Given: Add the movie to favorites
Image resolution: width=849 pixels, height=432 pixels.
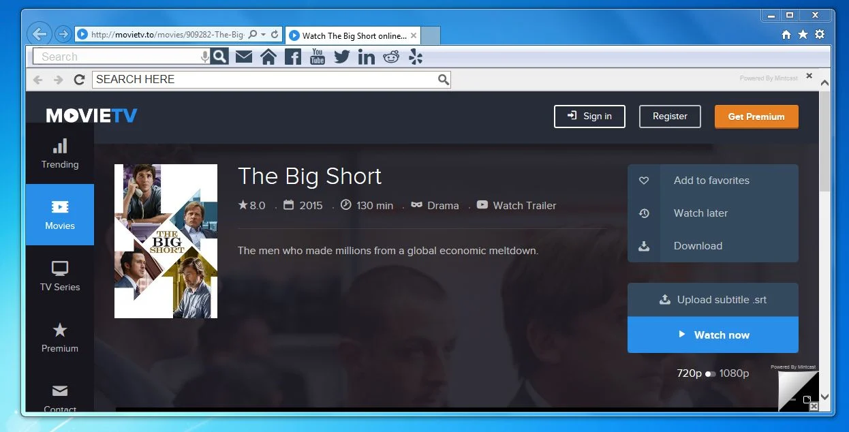Looking at the screenshot, I should 713,181.
